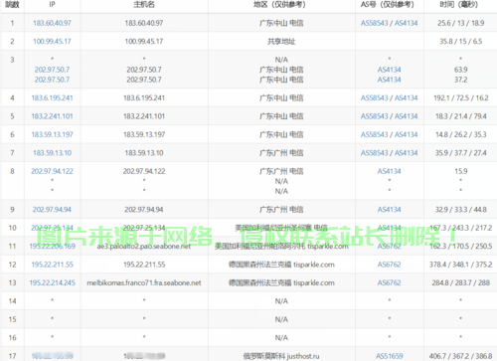The image size is (497, 361).
Task: Select hostname text 202.97.94.94 in hop 9
Action: [x=144, y=209]
